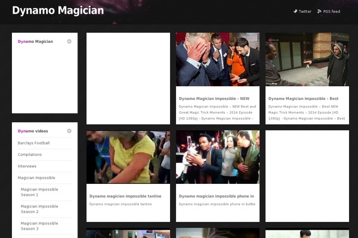Image resolution: width=358 pixels, height=238 pixels.
Task: Open post title 'Dynamo magician impossible phone in'
Action: tap(217, 196)
